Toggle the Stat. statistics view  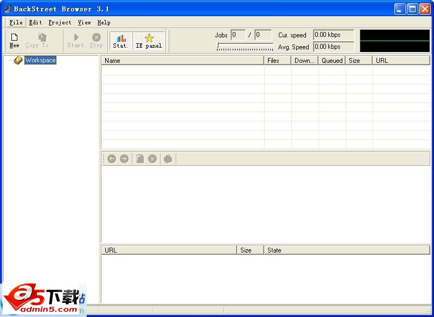120,40
